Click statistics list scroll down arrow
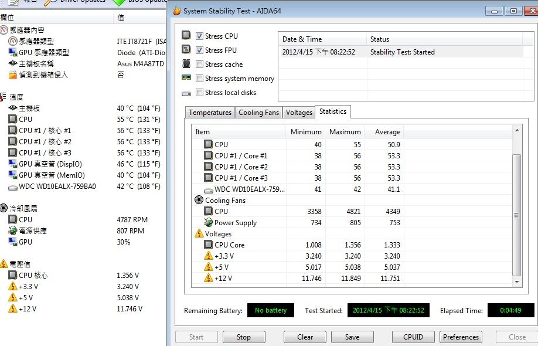 click(517, 282)
